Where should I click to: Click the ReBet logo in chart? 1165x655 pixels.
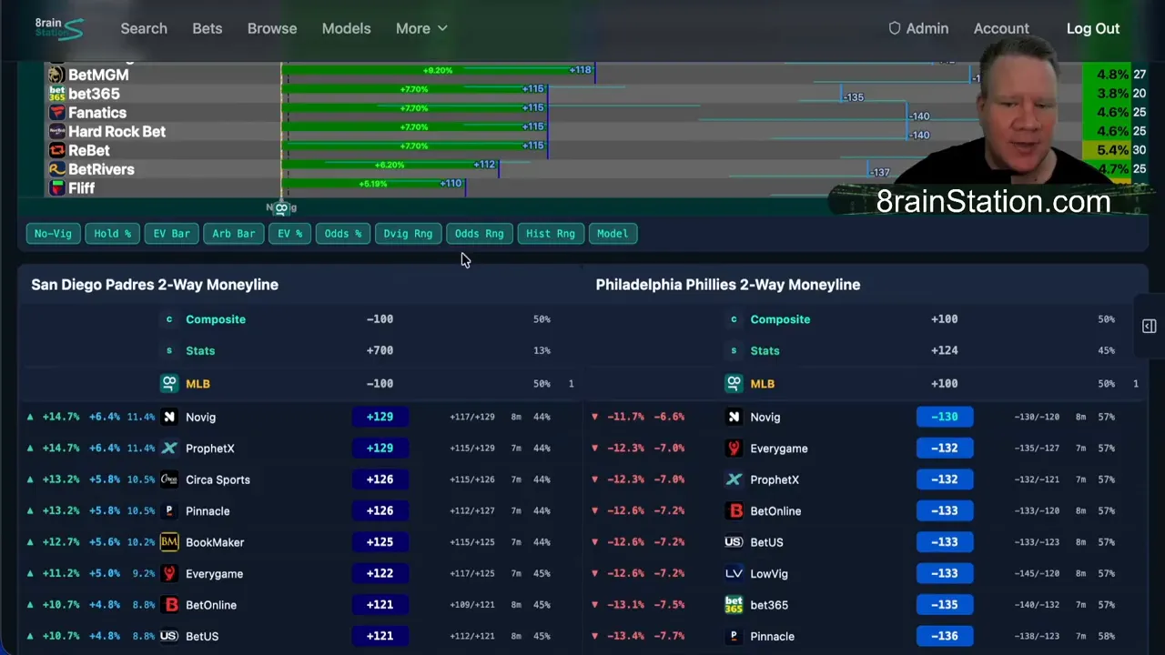point(56,150)
